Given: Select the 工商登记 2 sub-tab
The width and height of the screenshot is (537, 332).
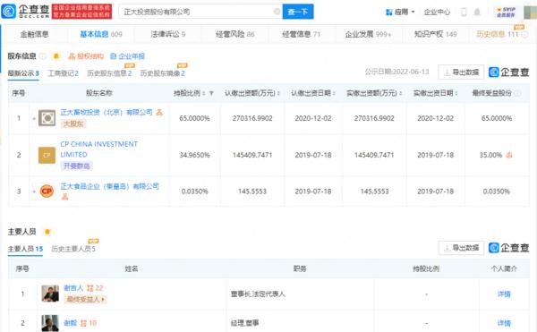Looking at the screenshot, I should (x=63, y=73).
